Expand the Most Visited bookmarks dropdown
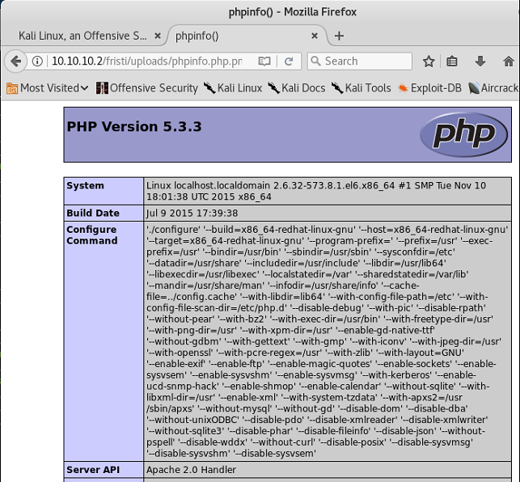This screenshot has width=520, height=482. 48,88
